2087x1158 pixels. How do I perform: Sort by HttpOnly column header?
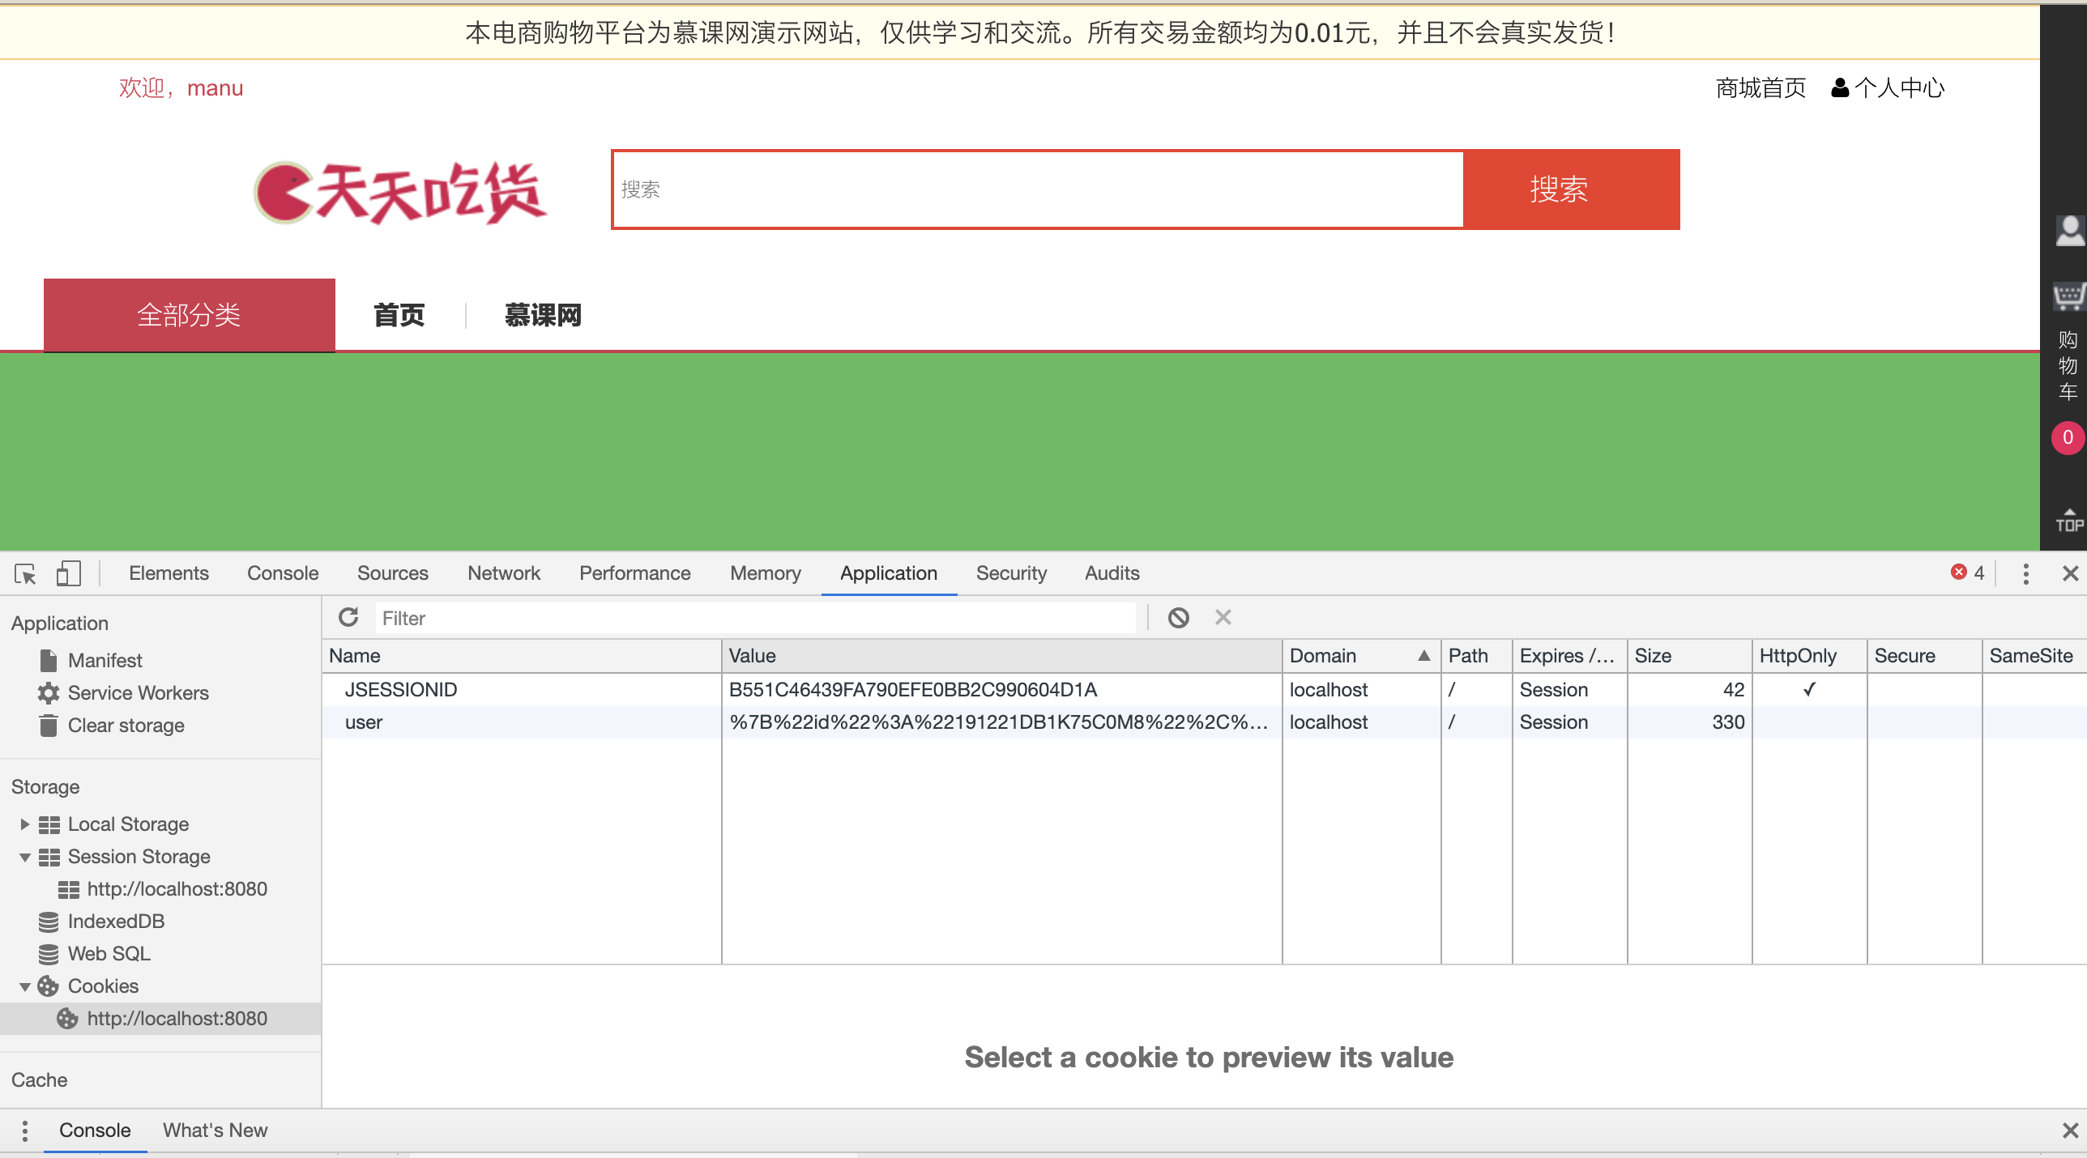(1809, 656)
